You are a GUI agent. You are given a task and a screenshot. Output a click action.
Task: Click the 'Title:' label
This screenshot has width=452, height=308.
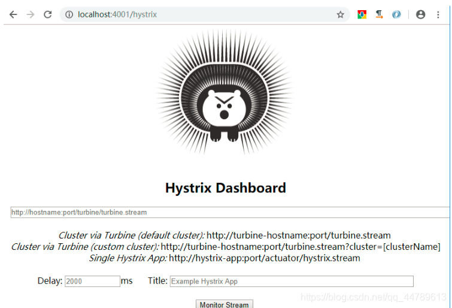157,280
